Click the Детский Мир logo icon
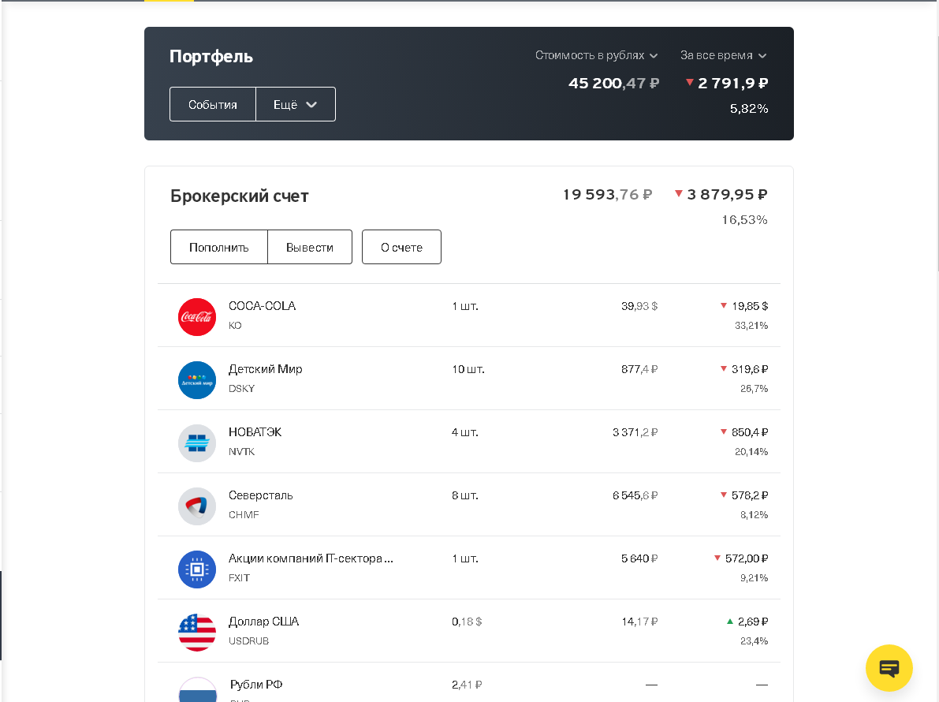This screenshot has width=939, height=702. coord(197,380)
